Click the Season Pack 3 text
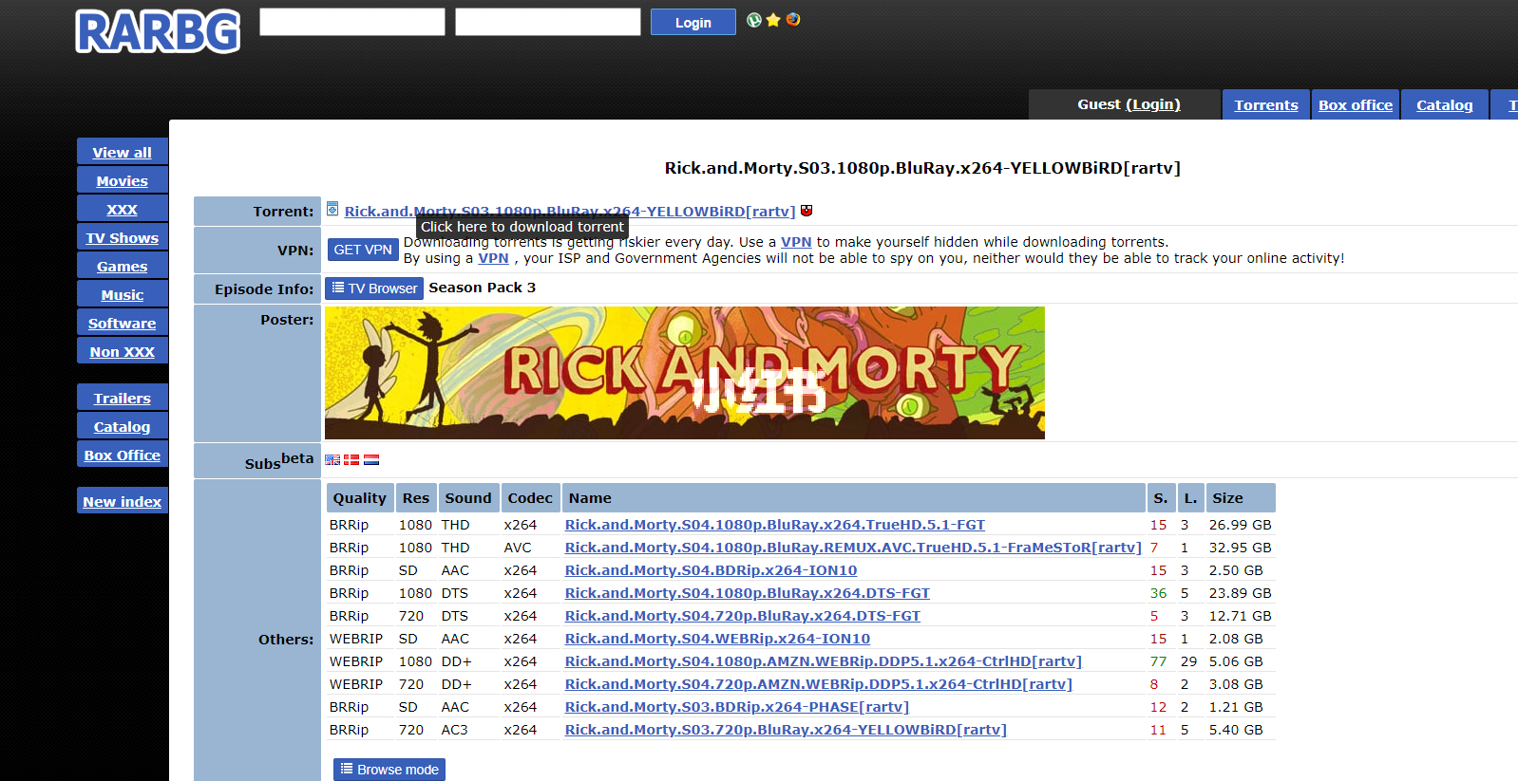The image size is (1518, 781). click(x=483, y=288)
